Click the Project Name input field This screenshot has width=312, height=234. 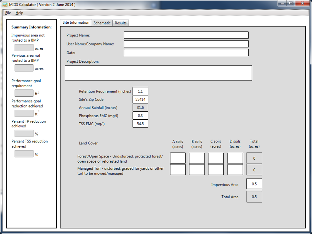[x=186, y=35]
